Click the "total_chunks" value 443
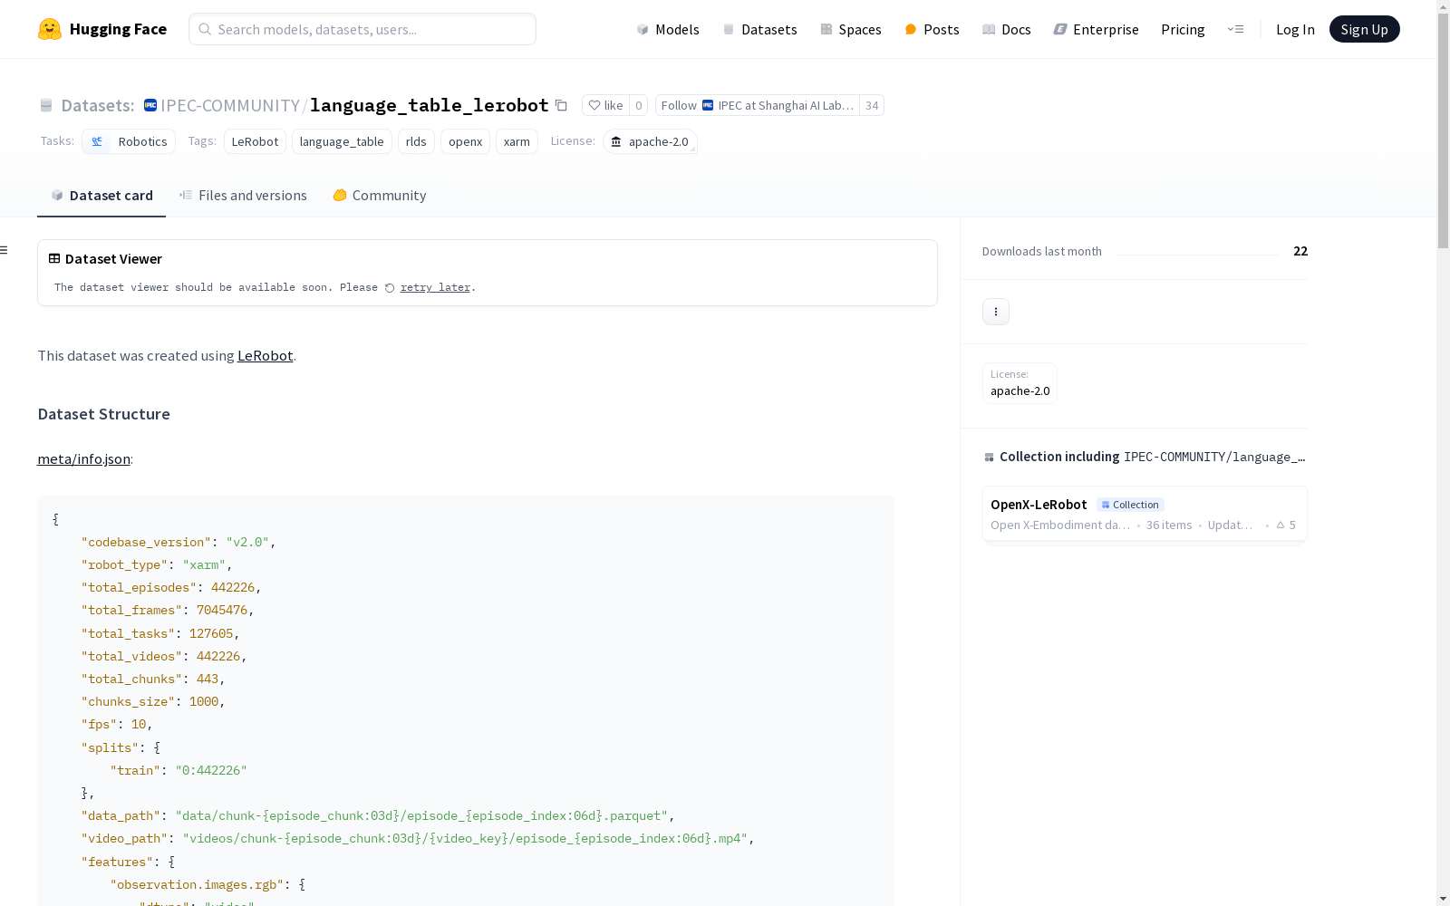Screen dimensions: 1450x906 (x=208, y=679)
